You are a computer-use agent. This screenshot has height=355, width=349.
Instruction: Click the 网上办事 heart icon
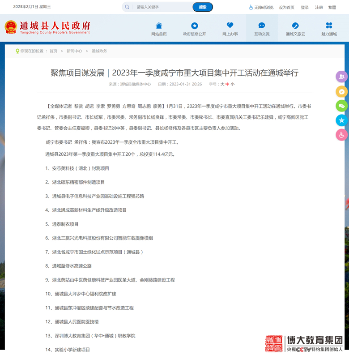230,25
